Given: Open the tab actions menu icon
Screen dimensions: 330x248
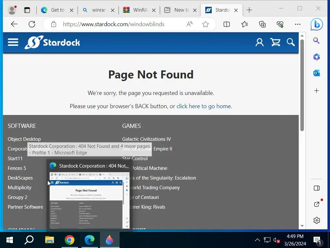Looking at the screenshot, I should tap(27, 10).
